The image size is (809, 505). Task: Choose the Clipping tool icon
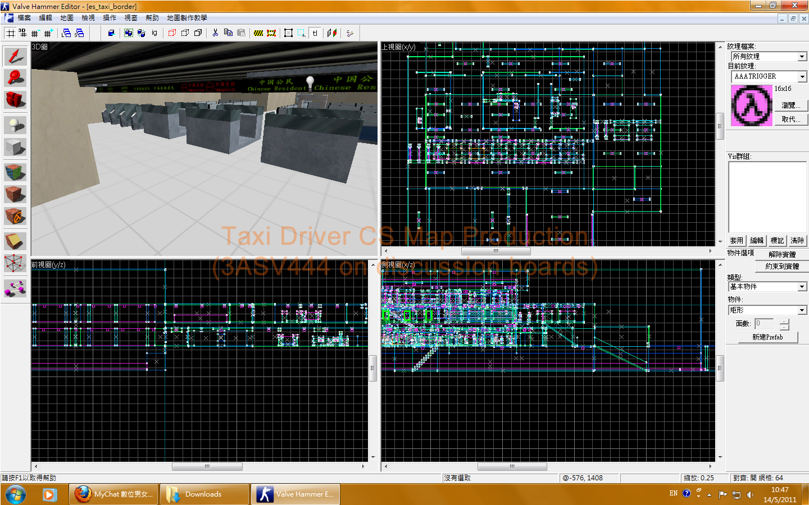15,241
